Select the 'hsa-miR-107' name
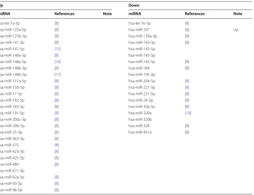Screen dimensions: 254x195 pyautogui.click(x=139, y=30)
